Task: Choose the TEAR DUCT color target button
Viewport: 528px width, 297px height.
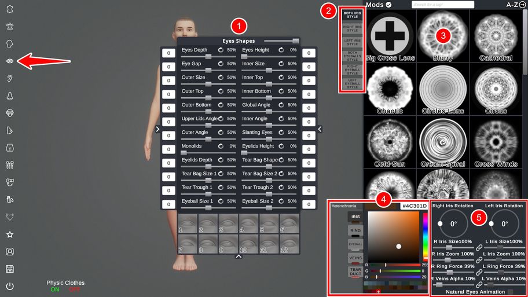Action: 355,273
